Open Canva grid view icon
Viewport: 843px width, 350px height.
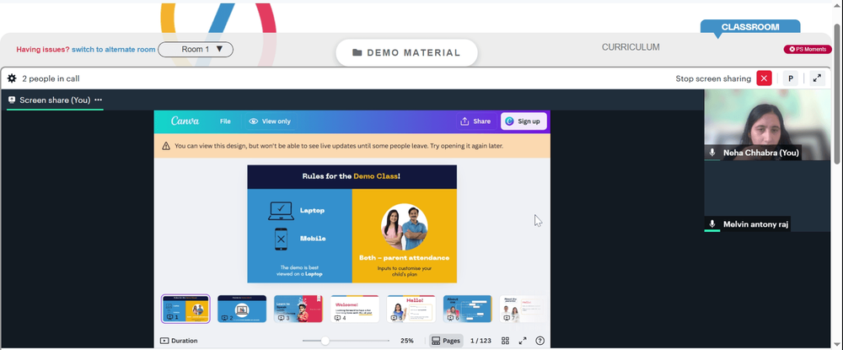505,341
